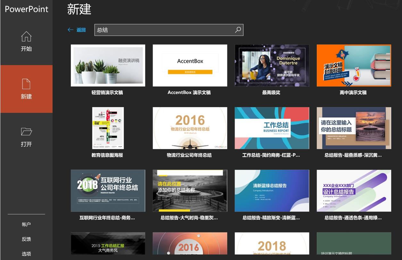Click the Home house icon in sidebar
Screen dimensions: 402x260
(26, 37)
